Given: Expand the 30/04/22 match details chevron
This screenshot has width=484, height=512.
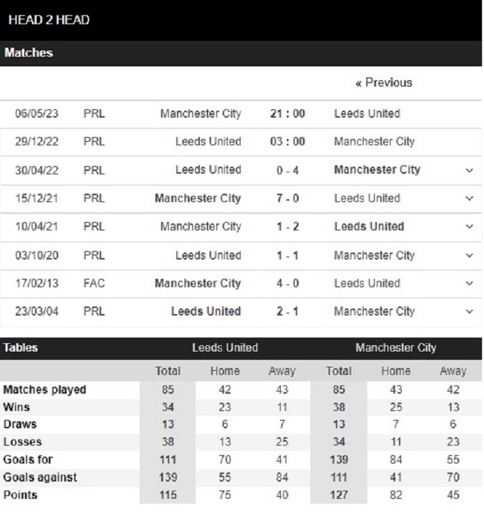Looking at the screenshot, I should click(470, 170).
